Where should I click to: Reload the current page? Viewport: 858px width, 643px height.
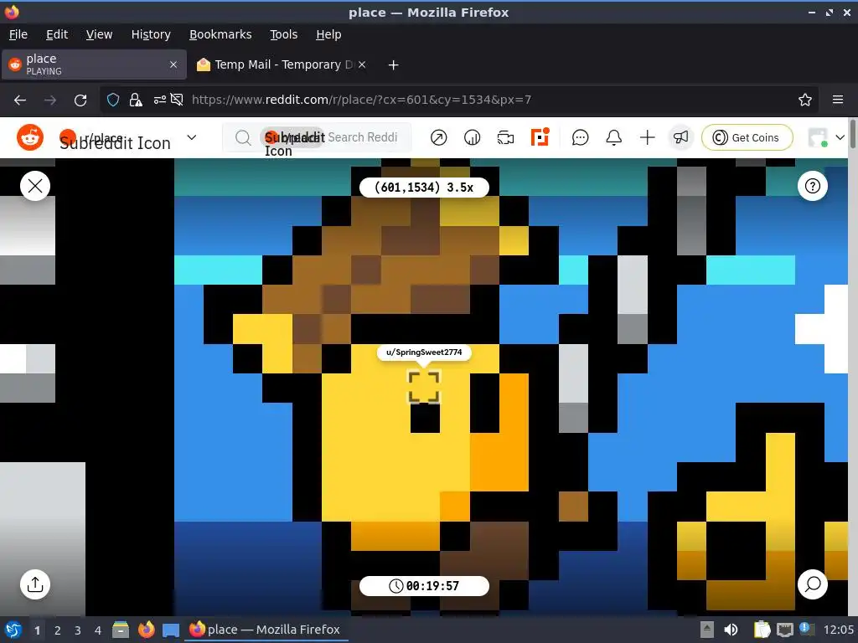pyautogui.click(x=80, y=100)
